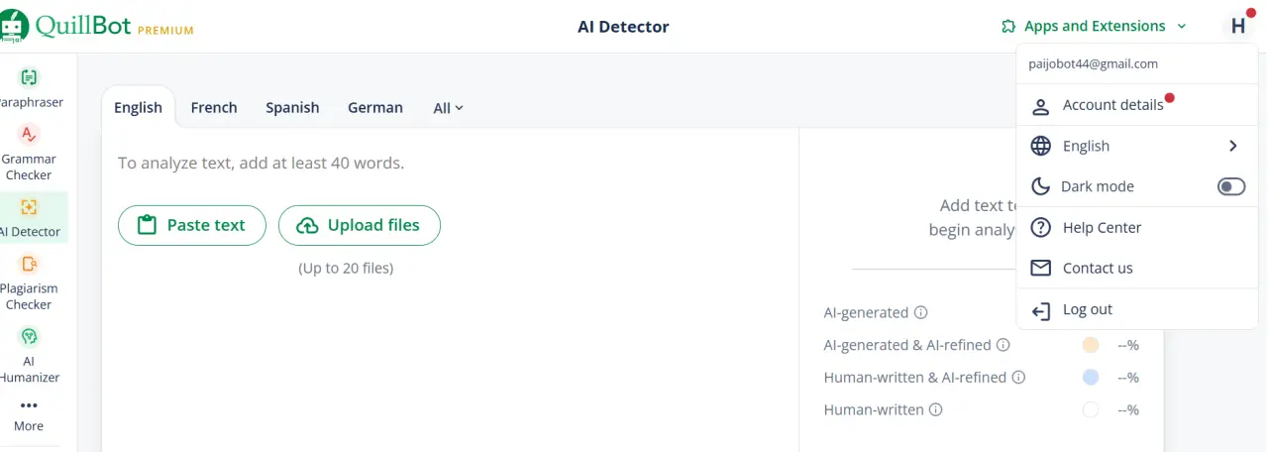Click the More three-dots sidebar icon
Screen dimensions: 1268x452
[x=29, y=405]
